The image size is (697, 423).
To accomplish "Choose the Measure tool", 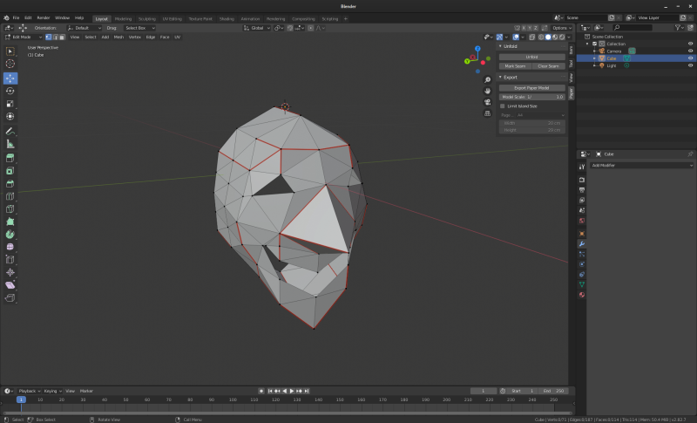I will [10, 143].
